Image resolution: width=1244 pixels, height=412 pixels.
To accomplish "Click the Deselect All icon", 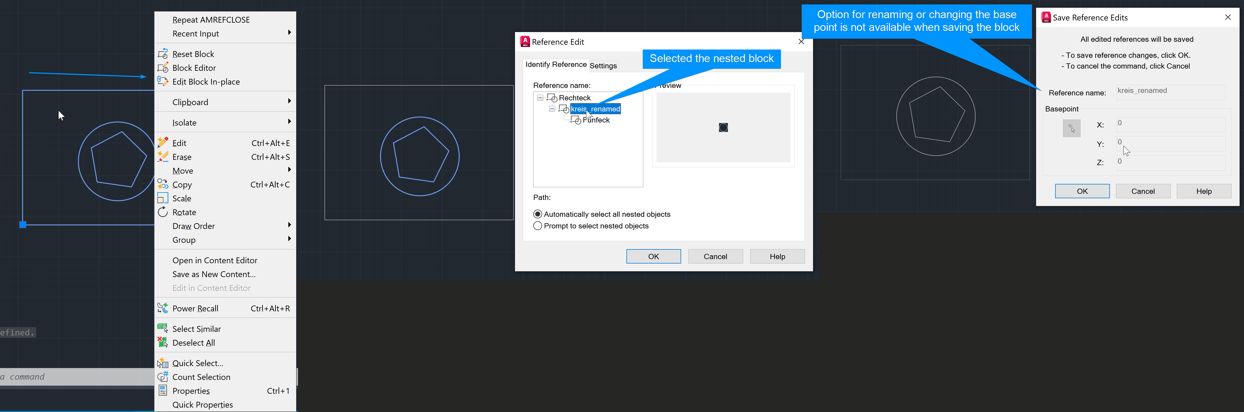I will [x=163, y=342].
